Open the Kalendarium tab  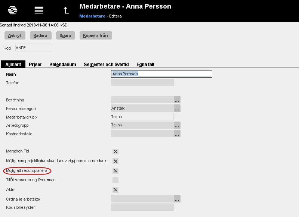click(x=63, y=65)
